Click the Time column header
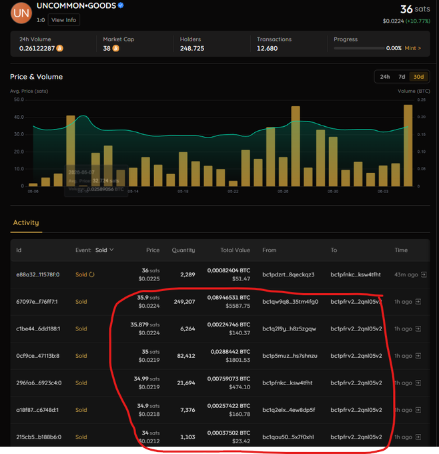The height and width of the screenshot is (454, 439). point(401,250)
